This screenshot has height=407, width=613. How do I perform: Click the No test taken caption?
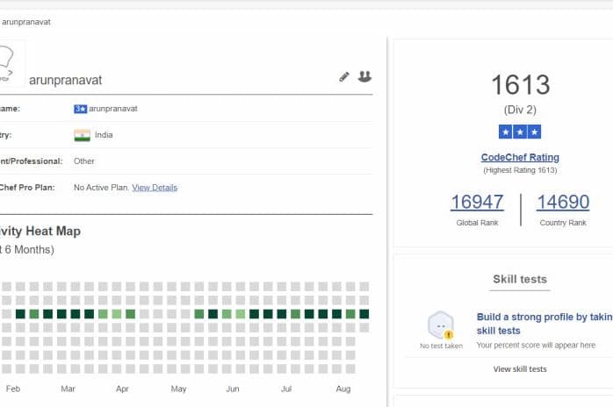[x=442, y=346]
